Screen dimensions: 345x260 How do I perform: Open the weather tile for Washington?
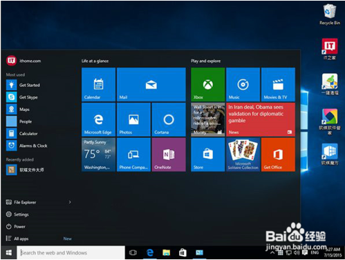tap(98, 154)
